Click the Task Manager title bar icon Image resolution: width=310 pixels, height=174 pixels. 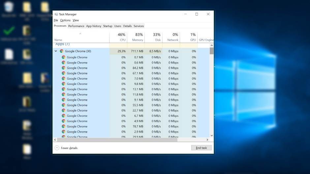(x=56, y=14)
